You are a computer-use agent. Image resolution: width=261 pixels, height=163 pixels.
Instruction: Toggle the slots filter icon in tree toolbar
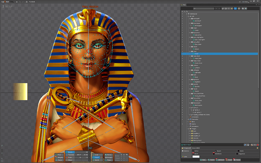226,8
